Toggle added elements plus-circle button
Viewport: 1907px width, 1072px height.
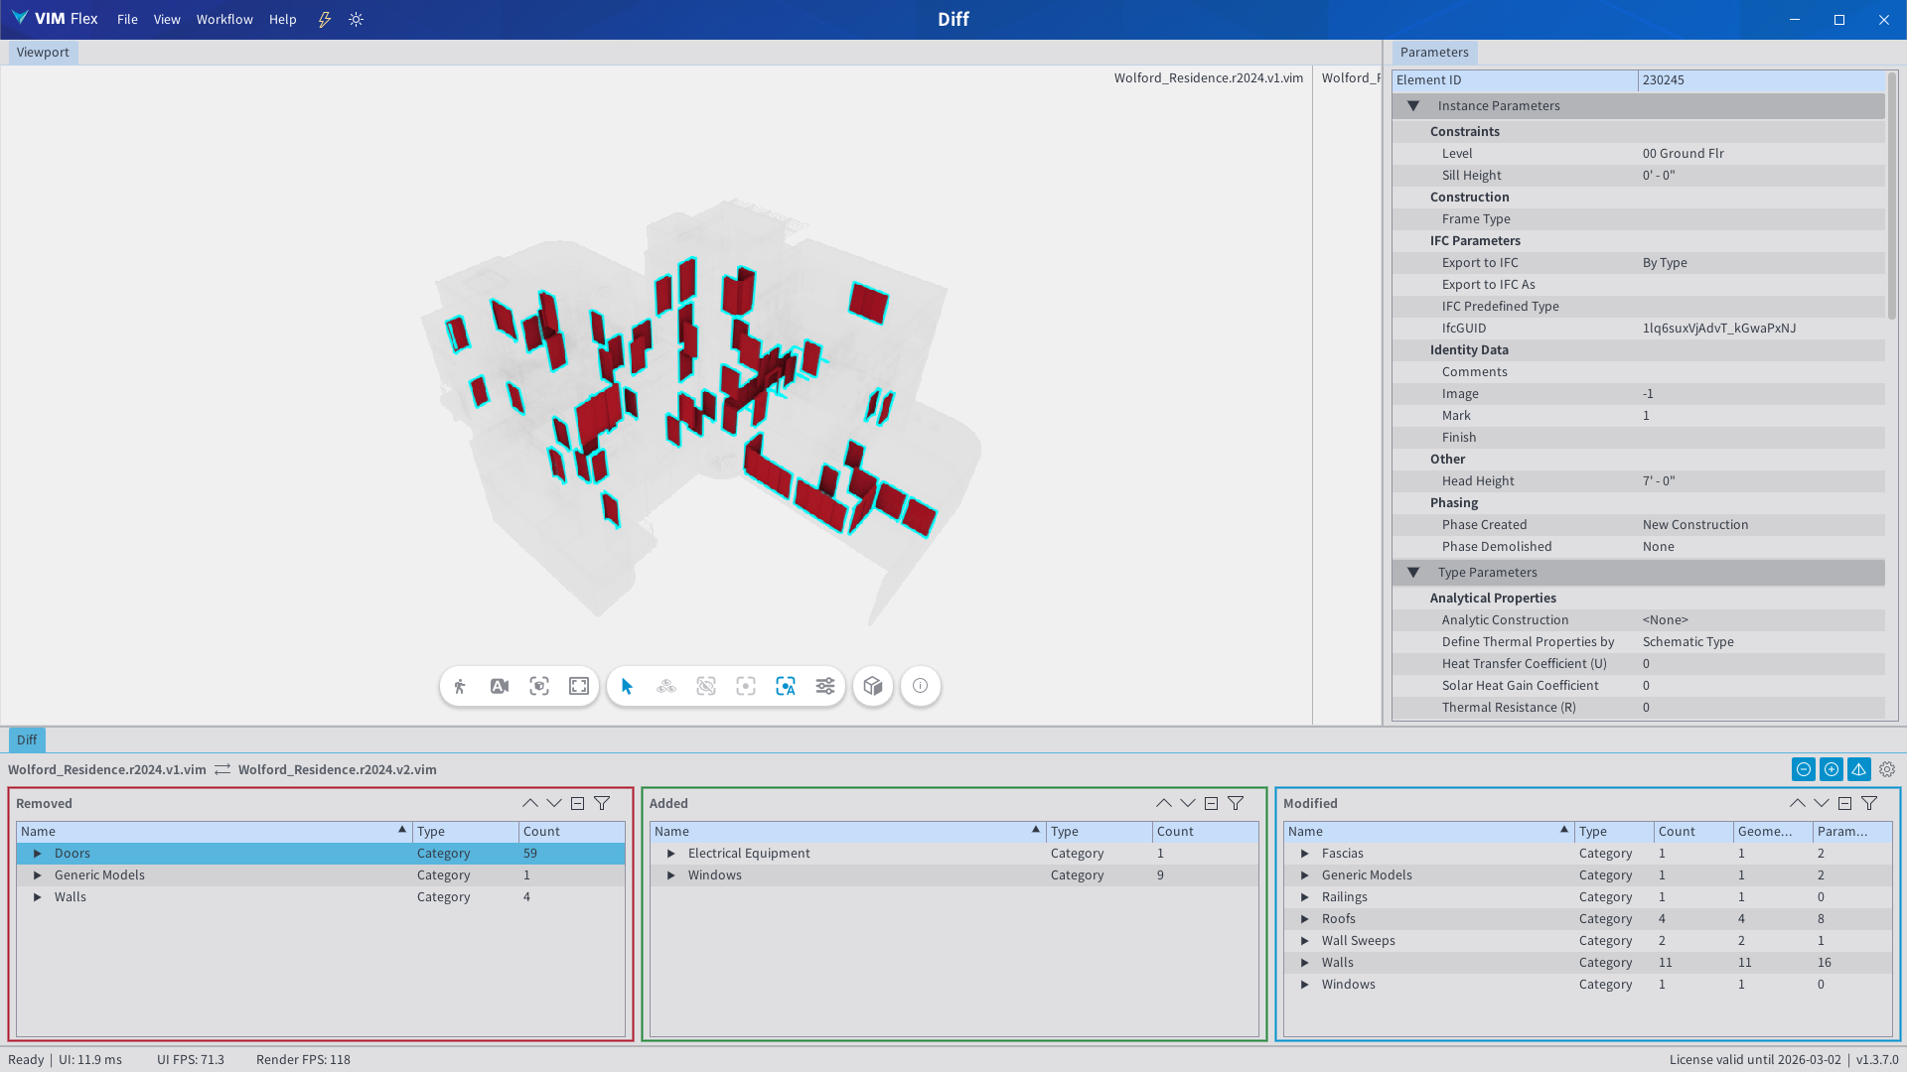point(1832,769)
